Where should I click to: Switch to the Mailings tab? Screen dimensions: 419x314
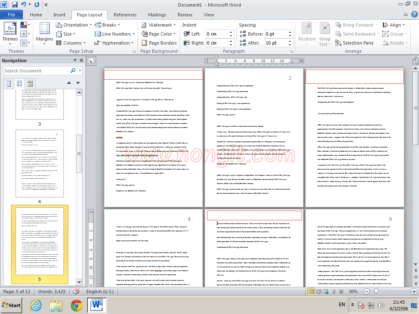coord(157,15)
